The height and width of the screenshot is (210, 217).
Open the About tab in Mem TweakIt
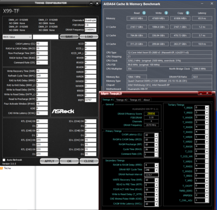point(146,100)
